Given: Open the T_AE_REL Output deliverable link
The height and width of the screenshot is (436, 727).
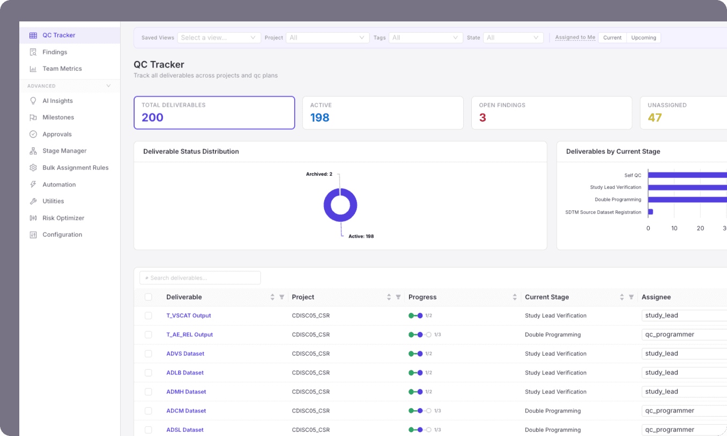Looking at the screenshot, I should (190, 335).
